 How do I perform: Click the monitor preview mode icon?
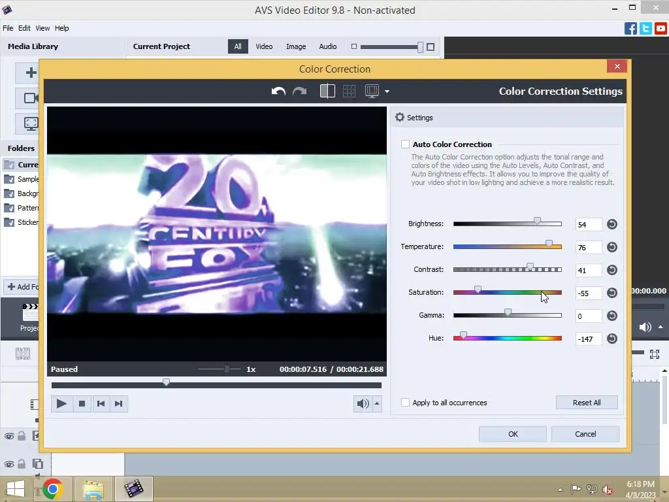point(372,91)
